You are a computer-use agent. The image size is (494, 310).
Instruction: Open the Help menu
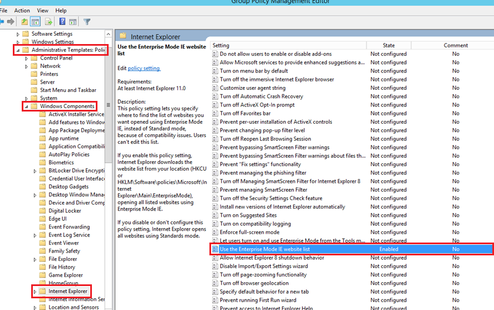click(x=61, y=11)
